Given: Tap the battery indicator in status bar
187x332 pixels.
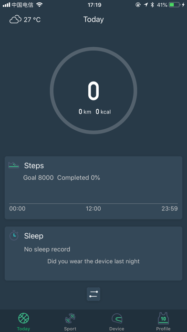Looking at the screenshot, I should (175, 5).
